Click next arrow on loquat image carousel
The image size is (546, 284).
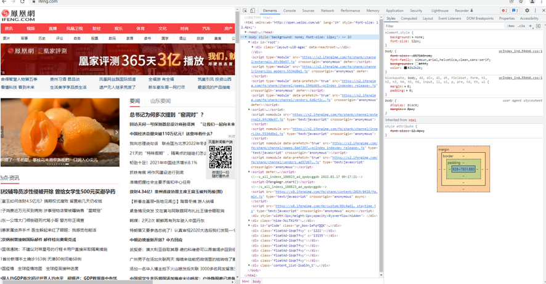pos(116,132)
